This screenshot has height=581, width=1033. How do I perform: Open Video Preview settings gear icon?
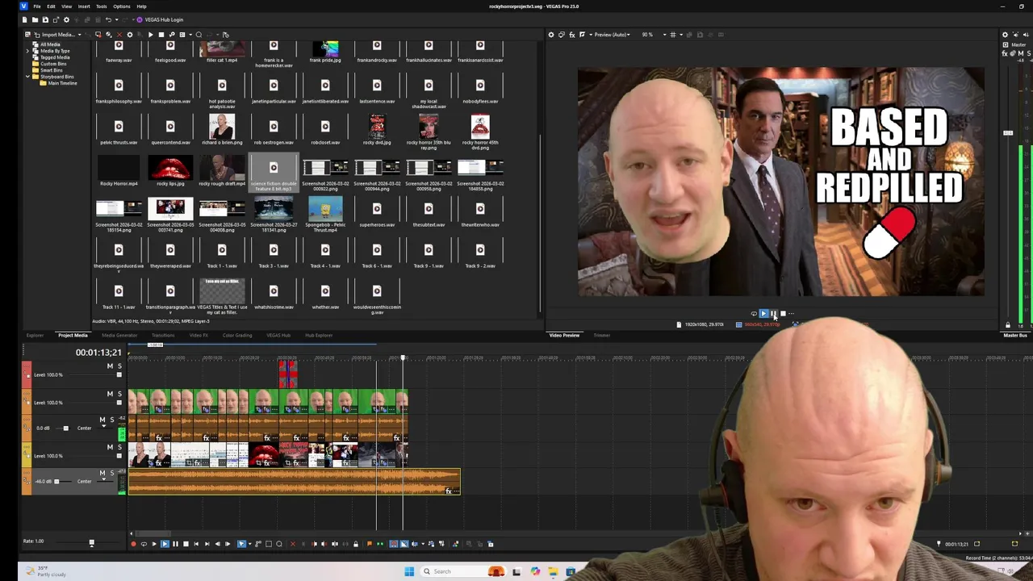click(x=551, y=35)
